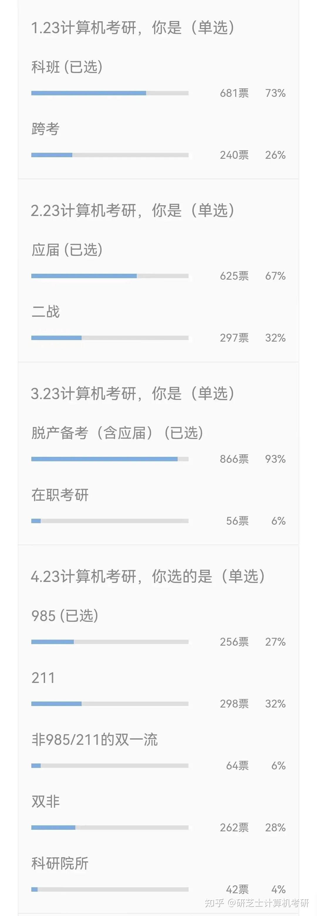Click the 科班 73% progress bar
The width and height of the screenshot is (317, 916).
click(109, 93)
